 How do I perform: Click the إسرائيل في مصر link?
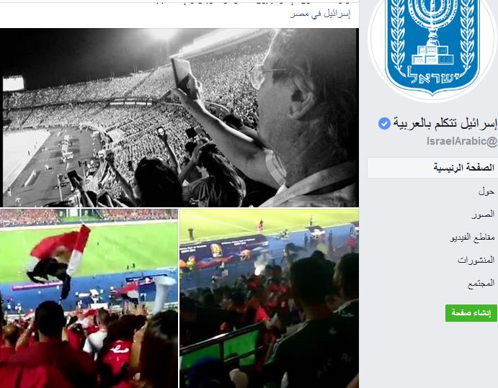(320, 14)
